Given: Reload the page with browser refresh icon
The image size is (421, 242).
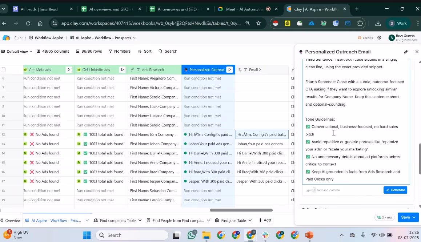Looking at the screenshot, I should (x=28, y=23).
